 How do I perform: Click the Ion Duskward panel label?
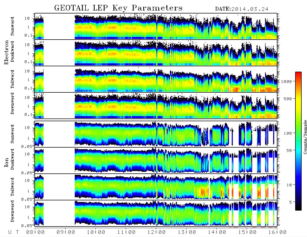(12, 159)
